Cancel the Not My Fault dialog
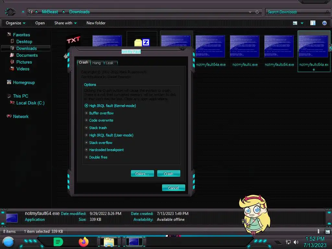 173,188
